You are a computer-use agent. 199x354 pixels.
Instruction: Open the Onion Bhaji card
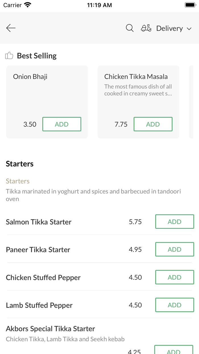click(47, 94)
